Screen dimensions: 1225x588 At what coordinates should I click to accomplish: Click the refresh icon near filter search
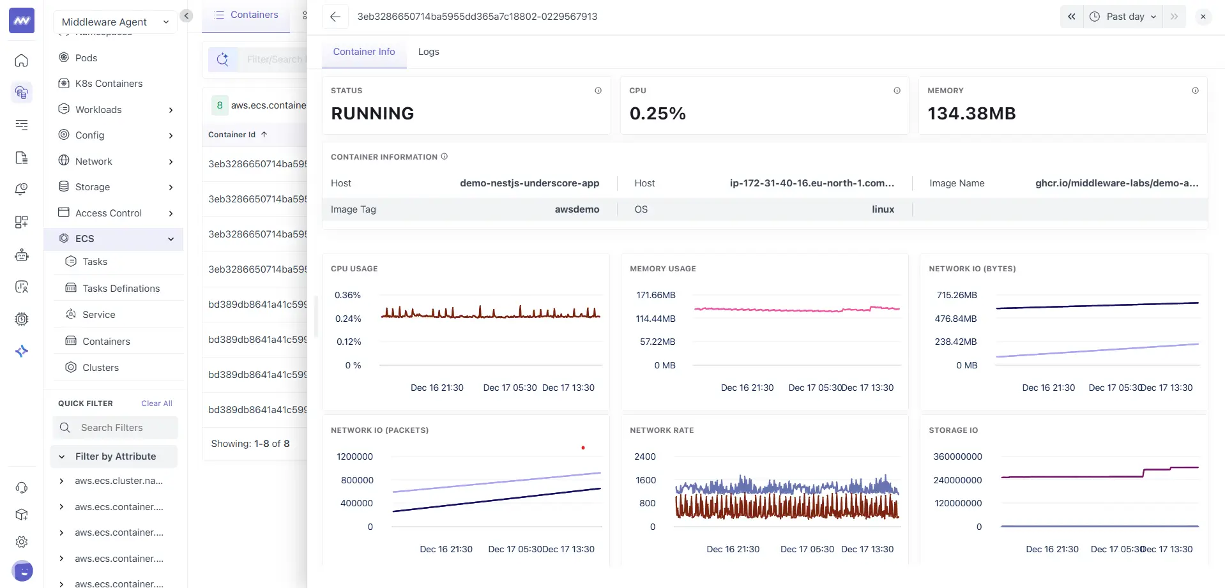click(x=222, y=59)
